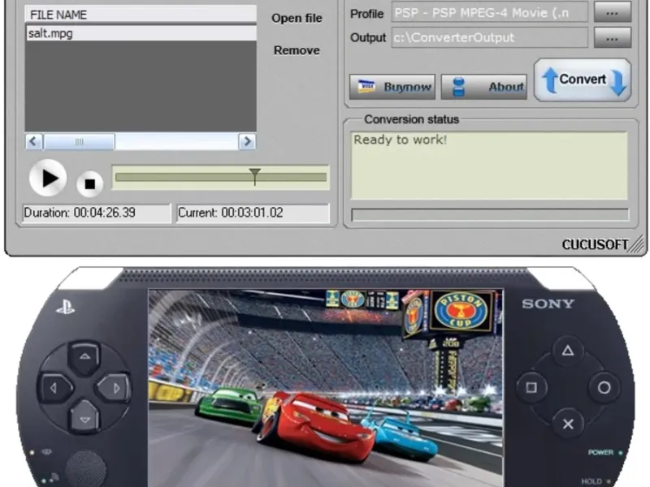Click the Buynow button
The width and height of the screenshot is (650, 487).
click(392, 87)
